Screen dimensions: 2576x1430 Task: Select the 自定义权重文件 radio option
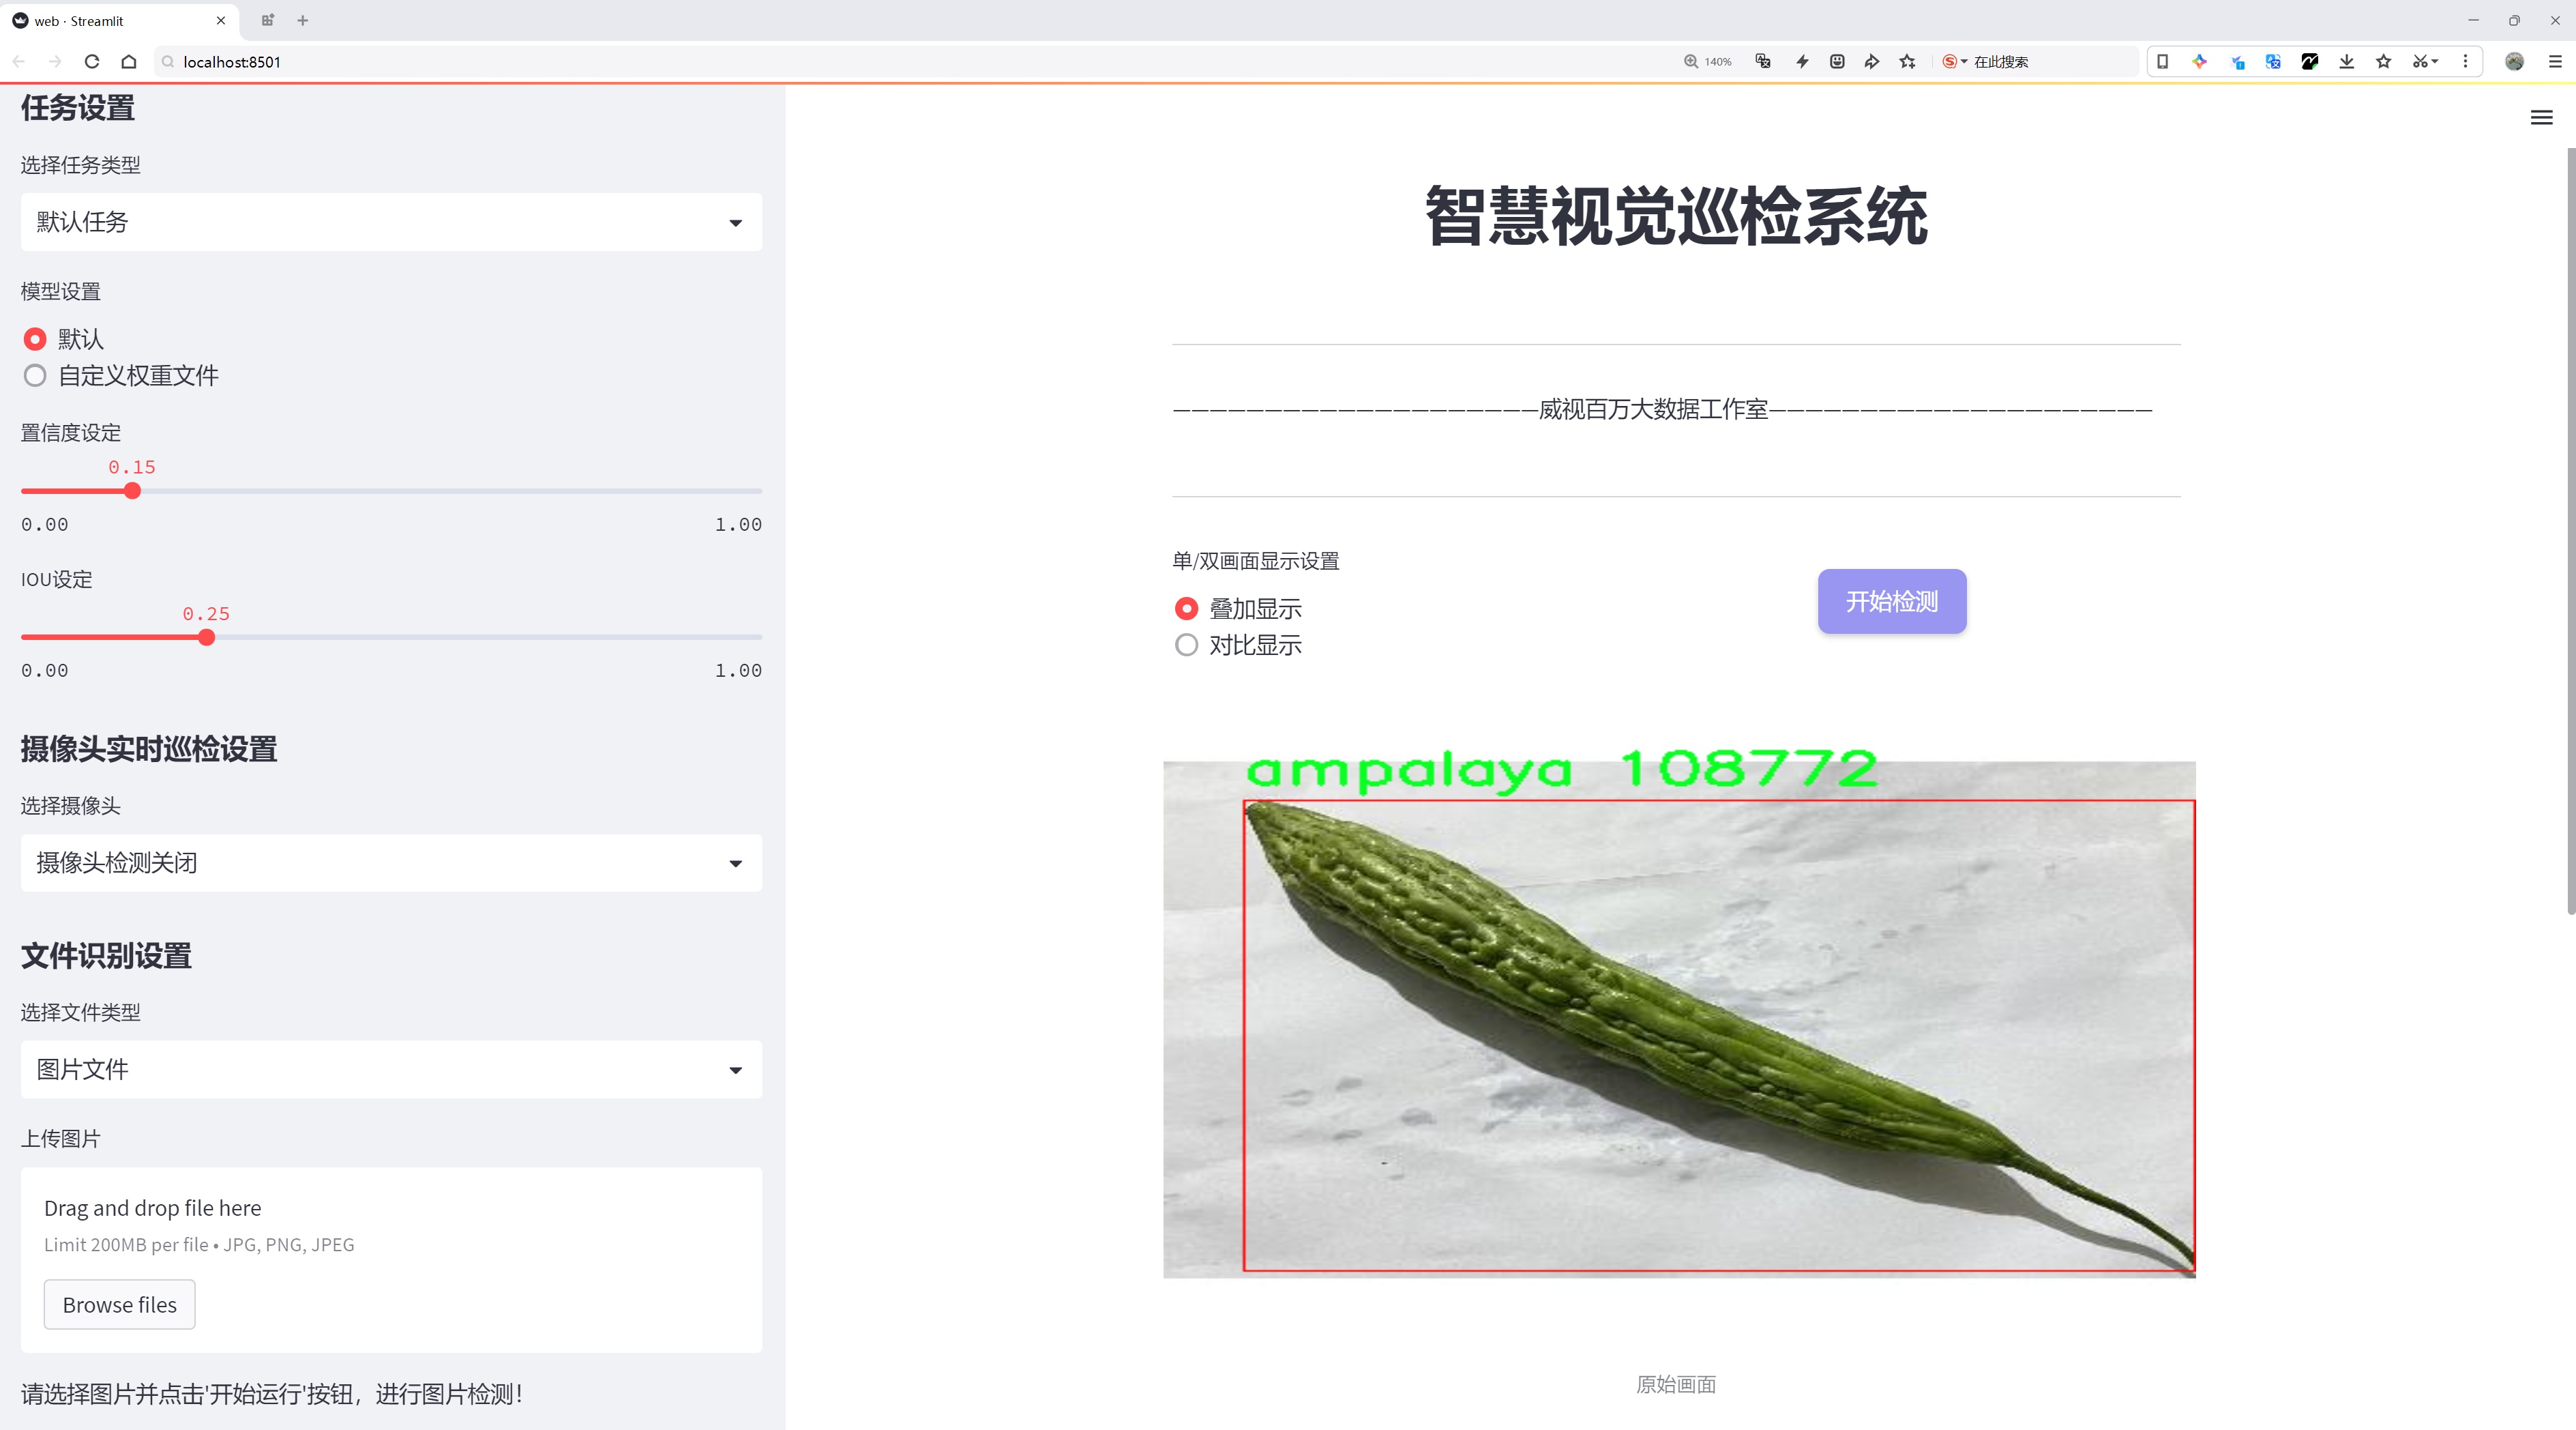coord(35,376)
